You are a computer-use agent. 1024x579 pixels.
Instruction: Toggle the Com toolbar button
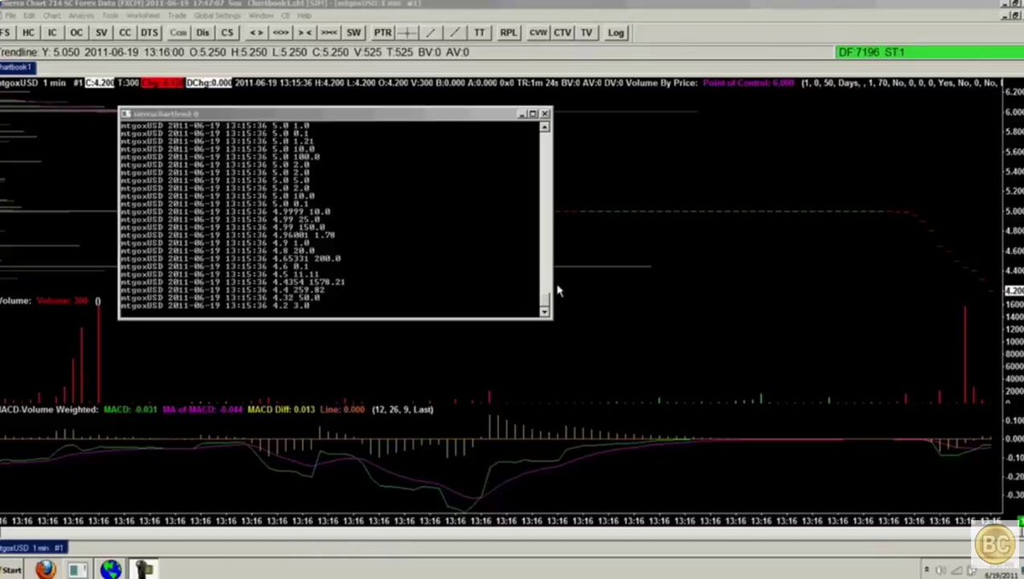coord(178,32)
